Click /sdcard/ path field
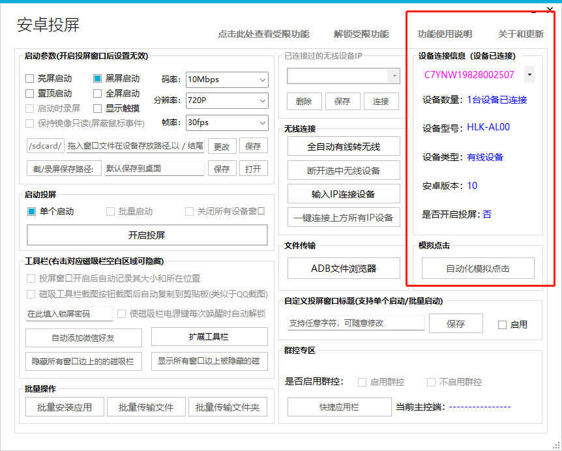This screenshot has height=451, width=562. click(45, 146)
